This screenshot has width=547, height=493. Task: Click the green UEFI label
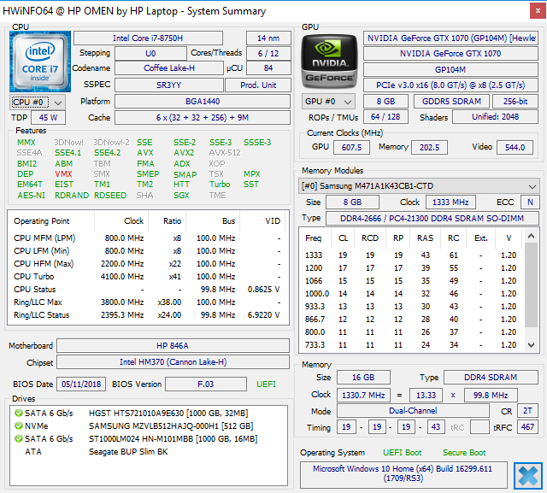[x=265, y=384]
